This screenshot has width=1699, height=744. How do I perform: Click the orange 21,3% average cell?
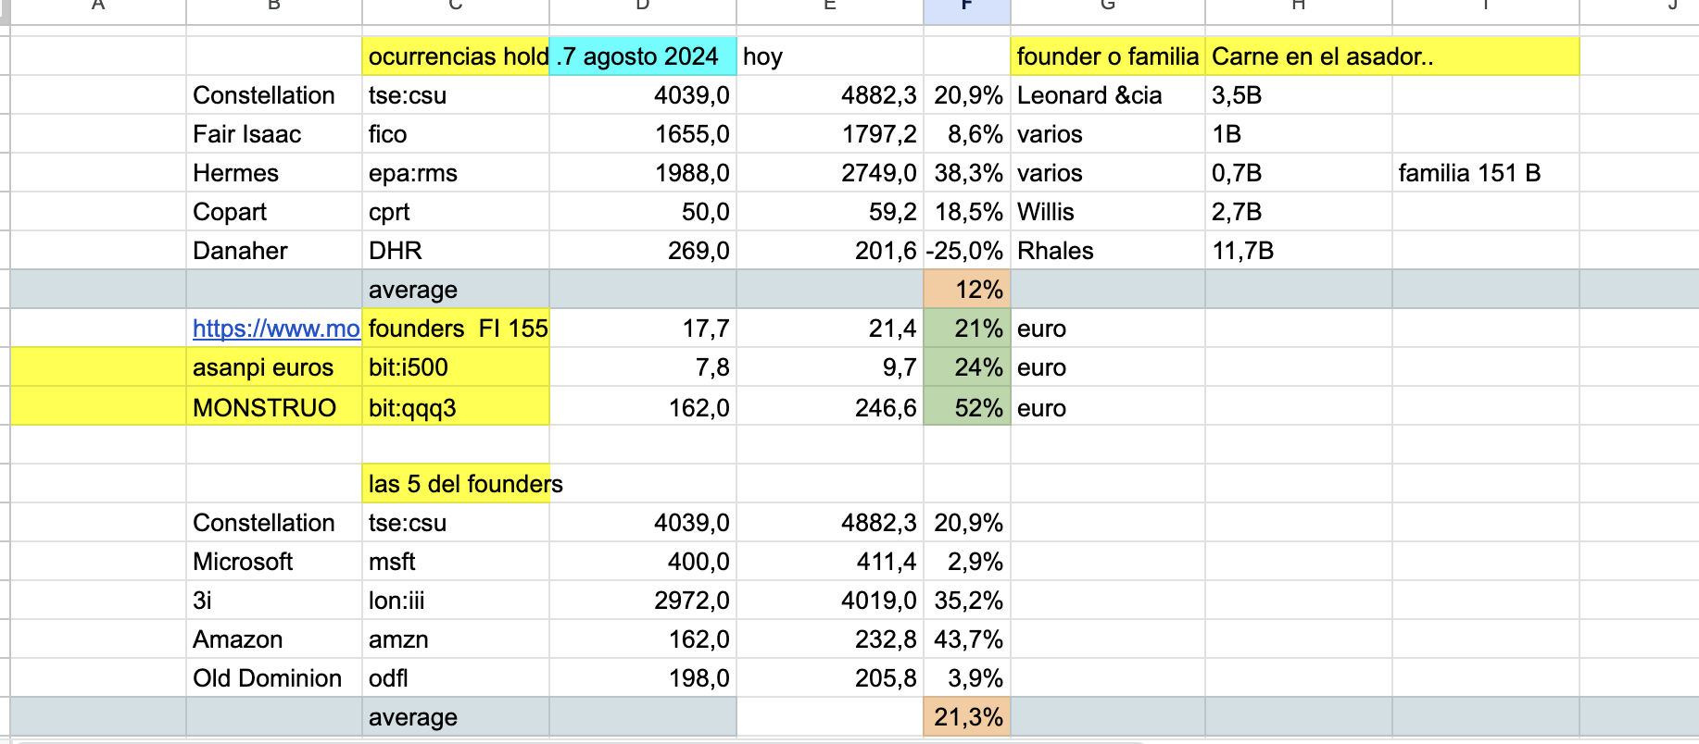(967, 717)
